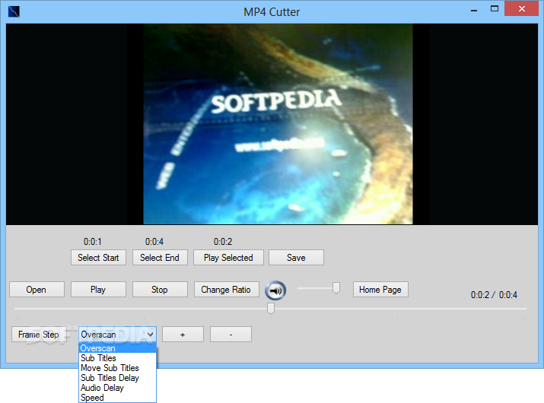The width and height of the screenshot is (544, 403).
Task: Click the 0:0:1 start time label
Action: pos(93,242)
